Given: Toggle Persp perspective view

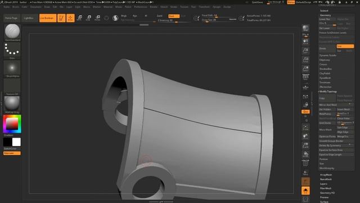Looking at the screenshot, I should coord(305,77).
